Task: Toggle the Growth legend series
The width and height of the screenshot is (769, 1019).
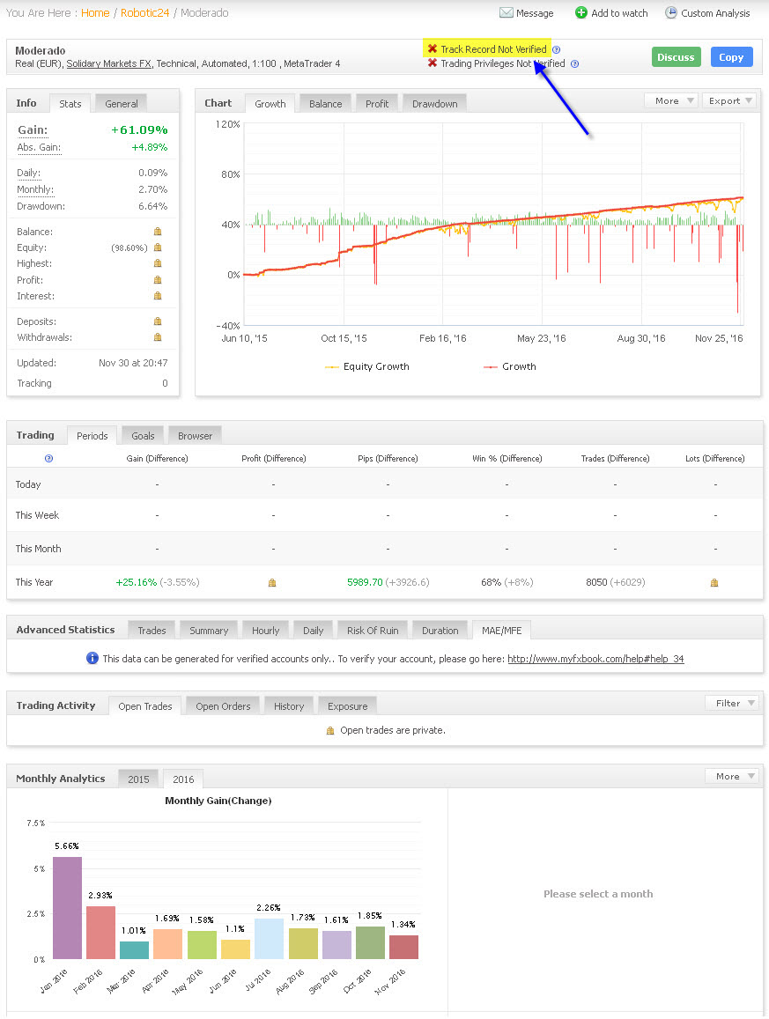Action: 510,366
